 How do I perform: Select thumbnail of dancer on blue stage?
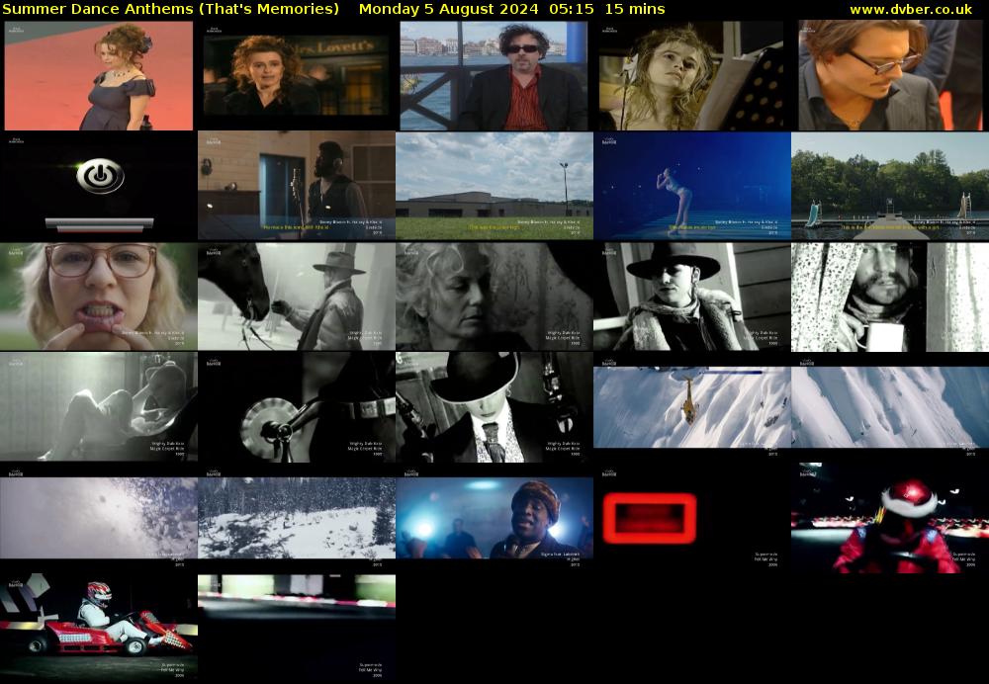coord(692,186)
